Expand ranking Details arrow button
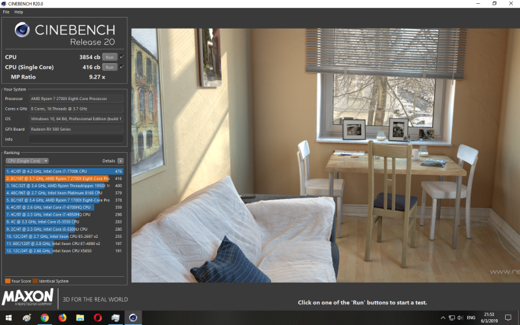The height and width of the screenshot is (325, 520). click(120, 161)
